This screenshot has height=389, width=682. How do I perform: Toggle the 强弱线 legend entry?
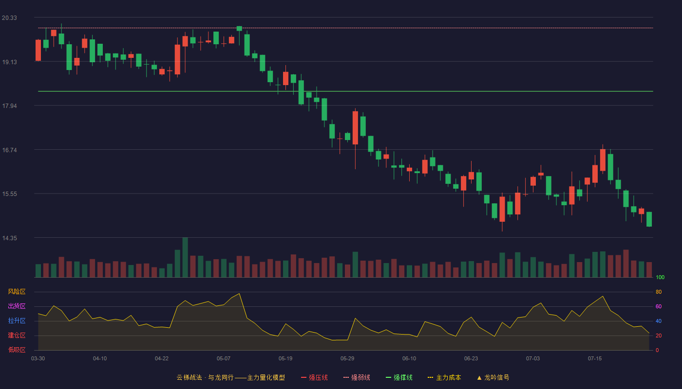tap(357, 377)
